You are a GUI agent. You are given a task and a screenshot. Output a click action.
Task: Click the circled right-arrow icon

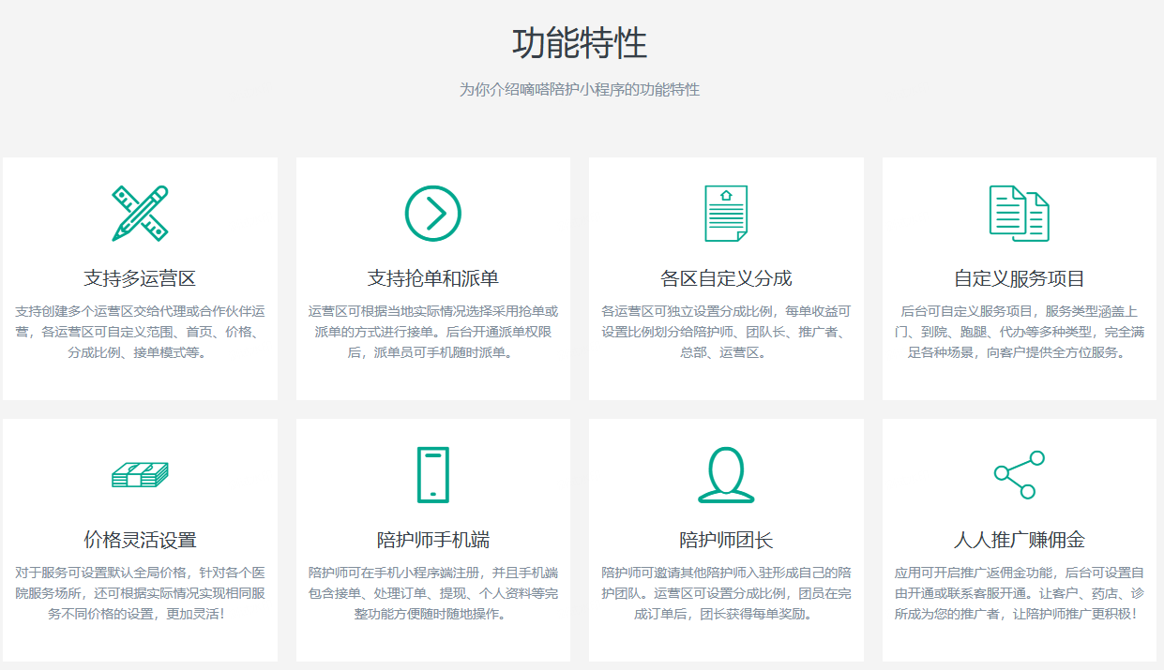pos(432,214)
